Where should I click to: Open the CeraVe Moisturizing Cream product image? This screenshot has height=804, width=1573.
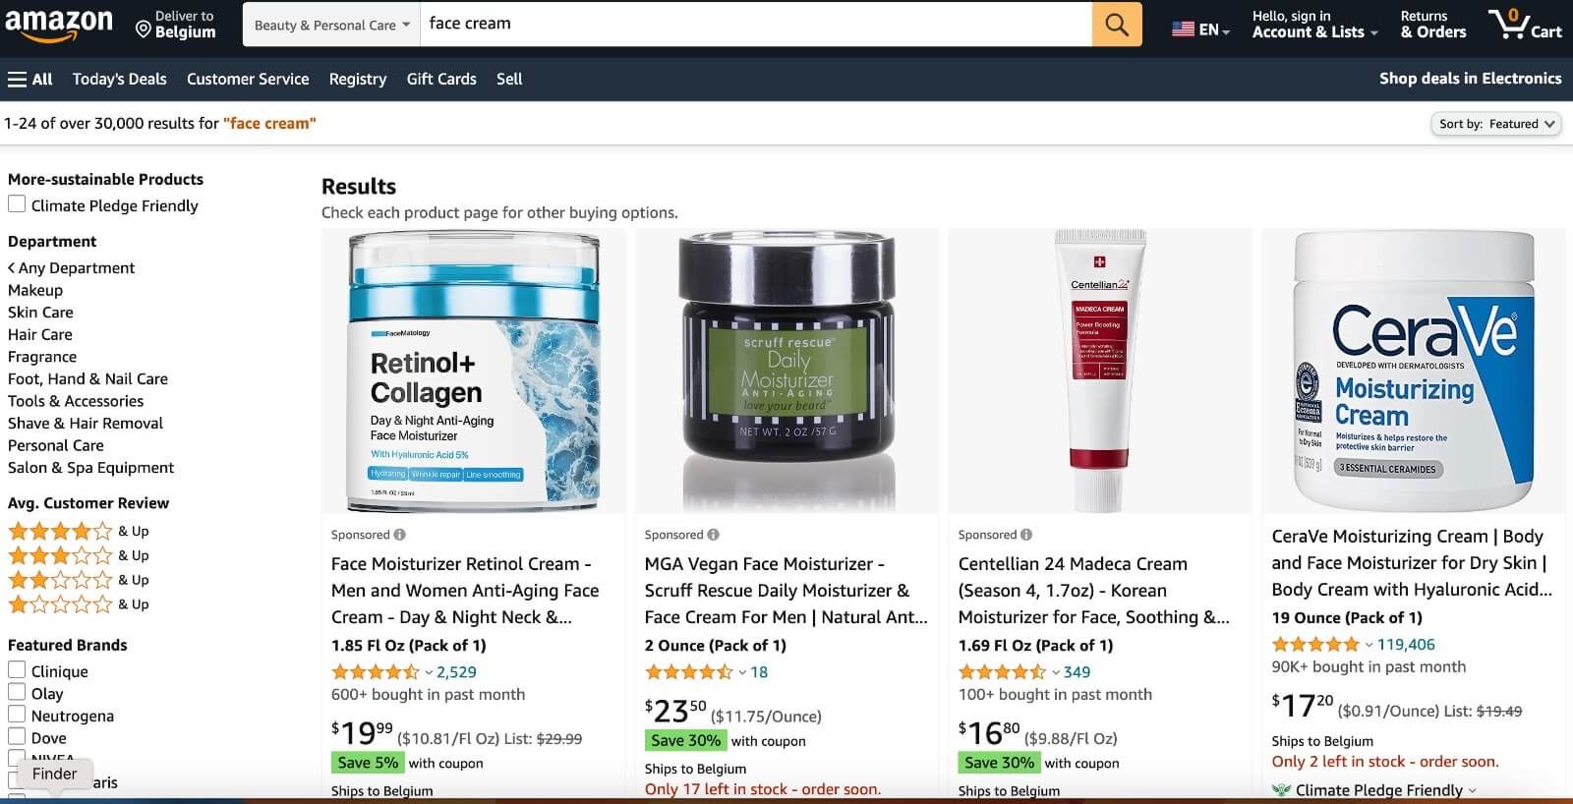click(x=1414, y=372)
